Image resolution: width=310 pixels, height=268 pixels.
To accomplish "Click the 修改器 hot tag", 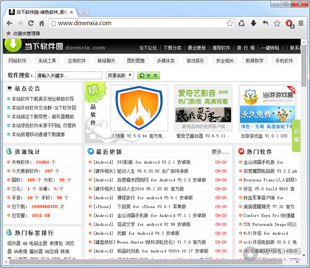I will point(14,243).
